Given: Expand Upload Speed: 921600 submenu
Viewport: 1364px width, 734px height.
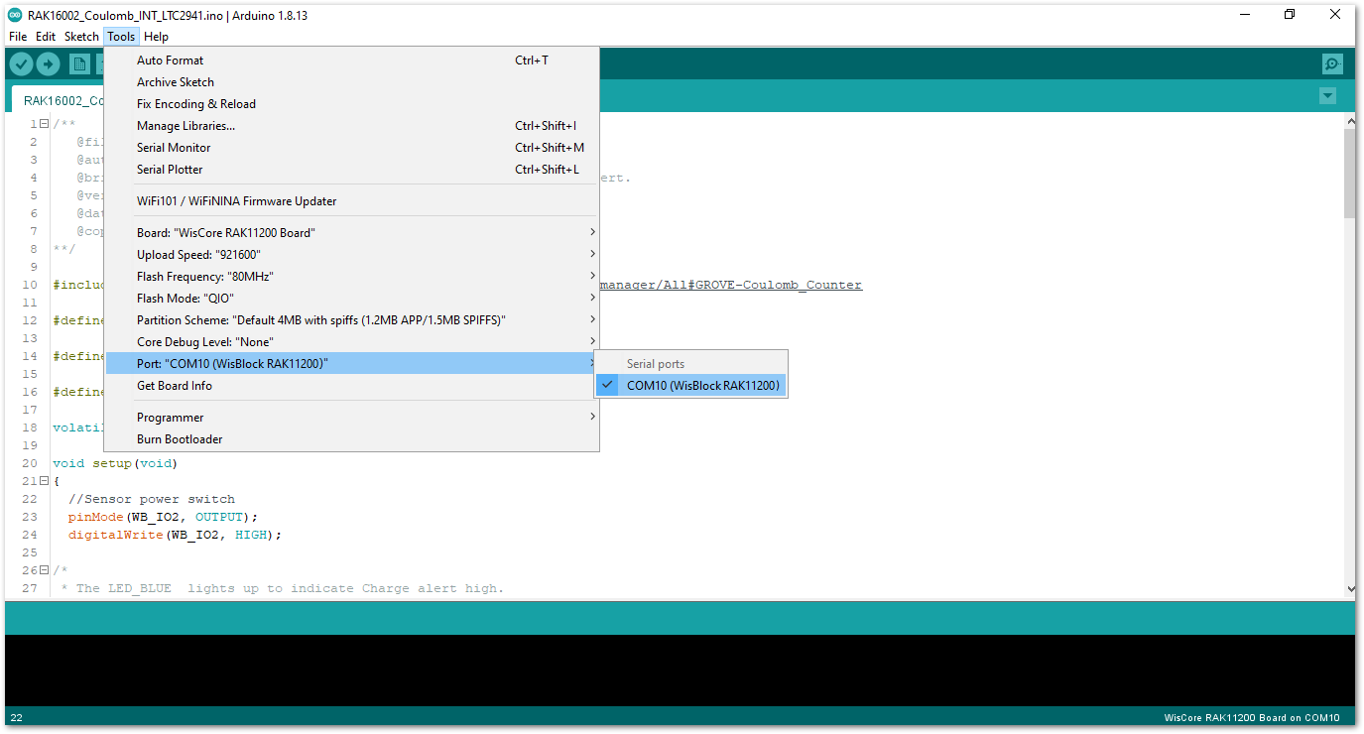Looking at the screenshot, I should point(352,255).
